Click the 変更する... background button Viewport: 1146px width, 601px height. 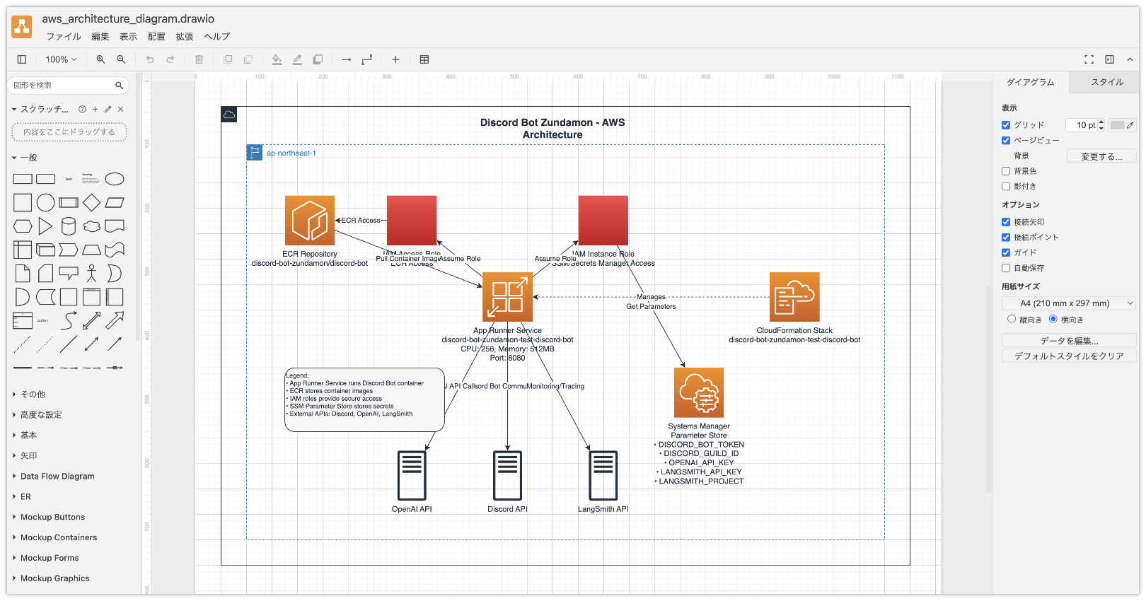(1101, 156)
